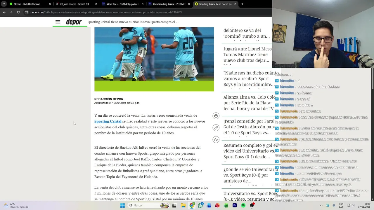The height and width of the screenshot is (210, 374).
Task: Open Adobe Premiere Pro from taskbar
Action: click(235, 205)
